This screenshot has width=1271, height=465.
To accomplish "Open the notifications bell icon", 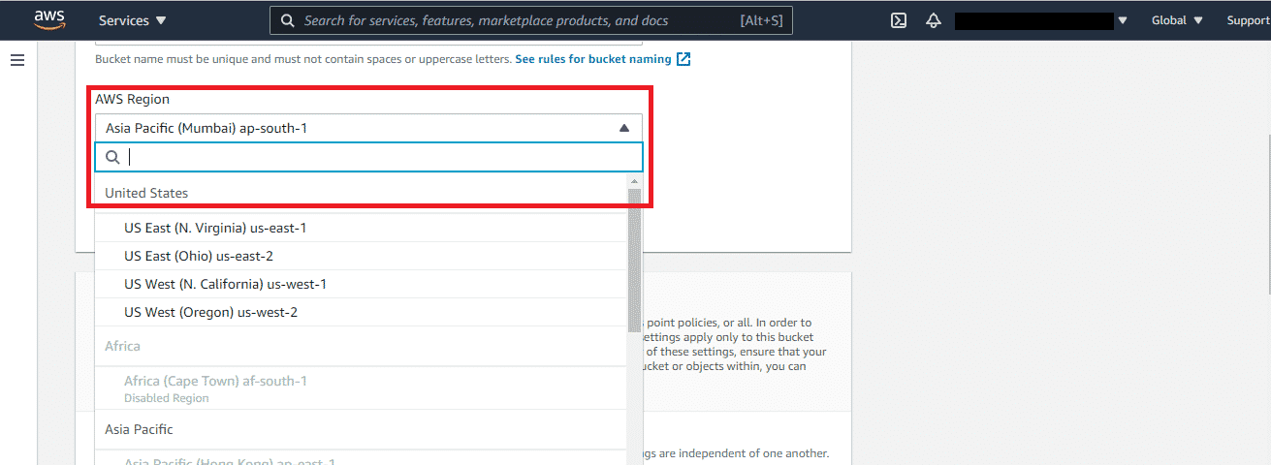I will point(934,20).
